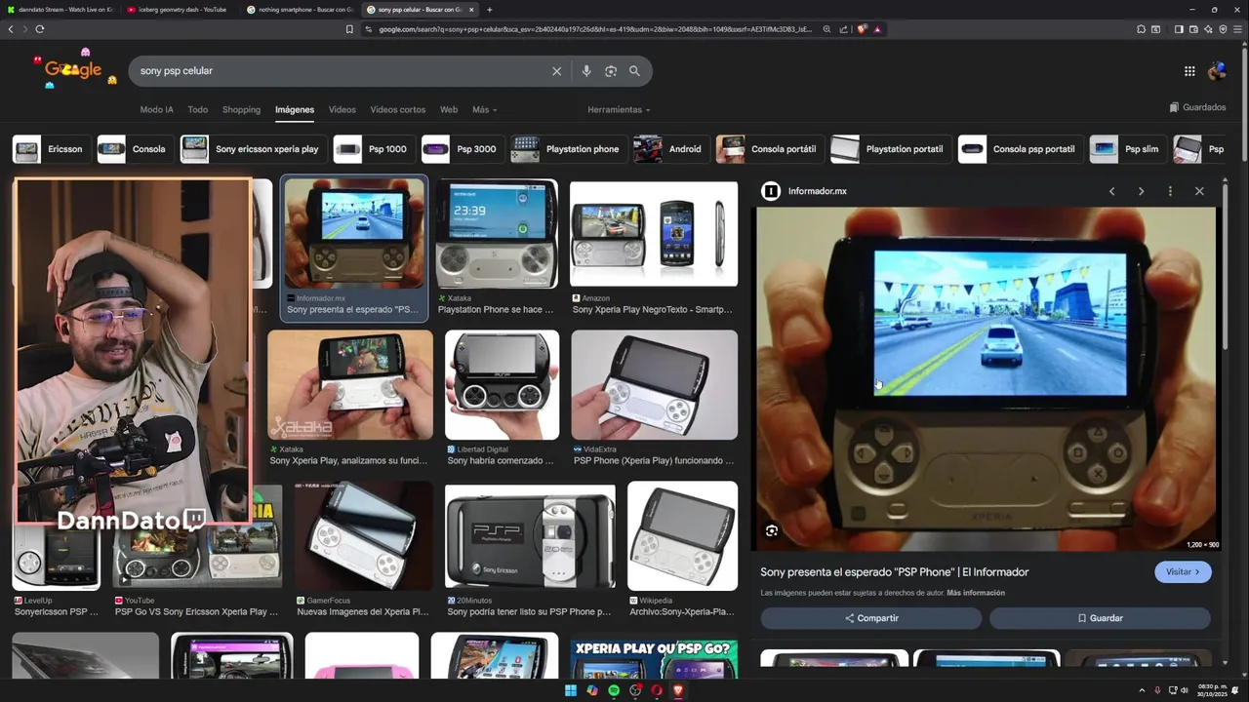
Task: Open 20Minutos PSP Phone thumbnail
Action: click(530, 535)
